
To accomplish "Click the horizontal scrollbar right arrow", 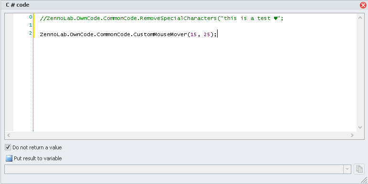I will coord(352,135).
